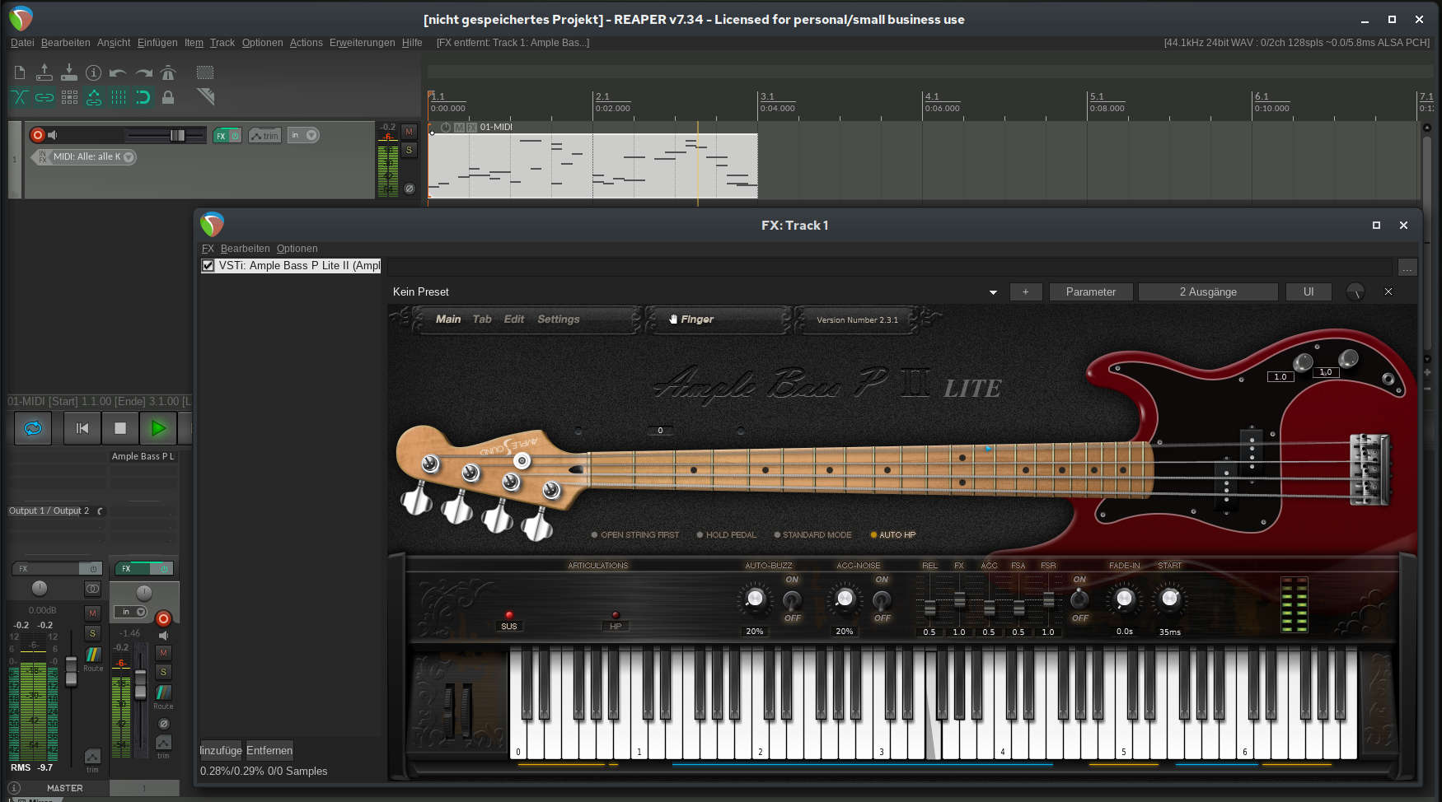Screen dimensions: 1442x802
Task: Click Track 1 trim envelope button in track panel
Action: pyautogui.click(x=265, y=136)
